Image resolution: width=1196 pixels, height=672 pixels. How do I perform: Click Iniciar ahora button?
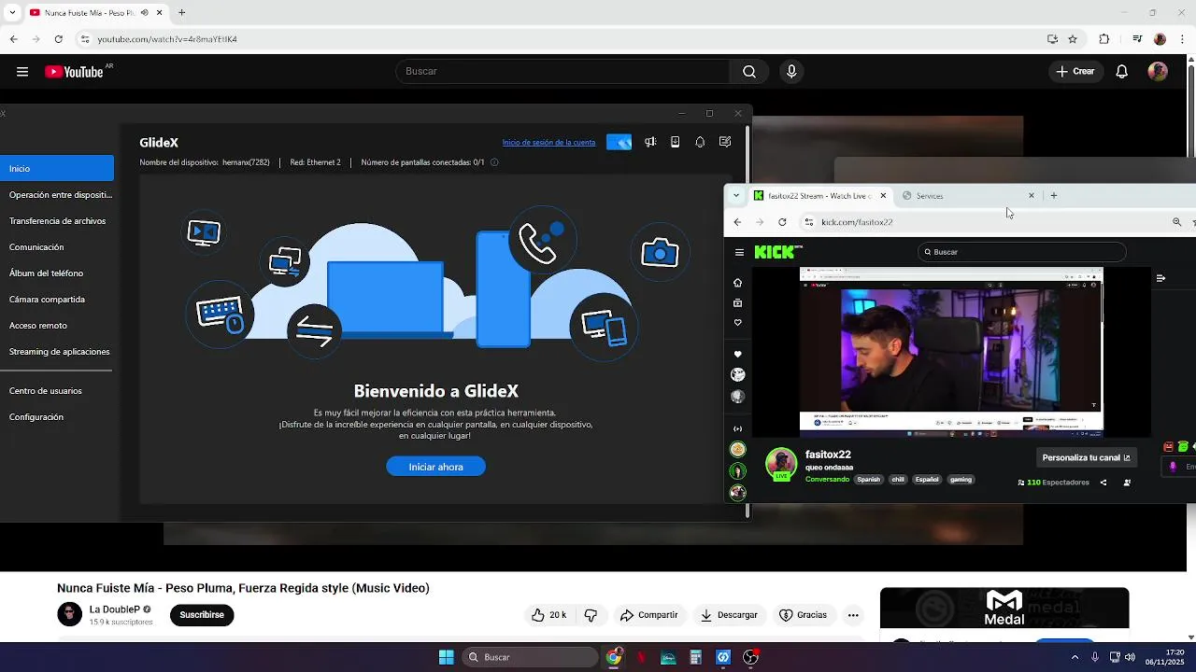point(436,467)
